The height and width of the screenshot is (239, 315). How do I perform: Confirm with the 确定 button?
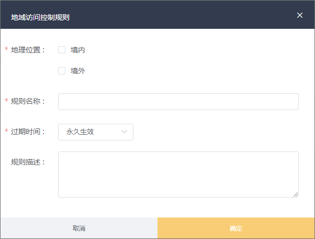tap(236, 229)
